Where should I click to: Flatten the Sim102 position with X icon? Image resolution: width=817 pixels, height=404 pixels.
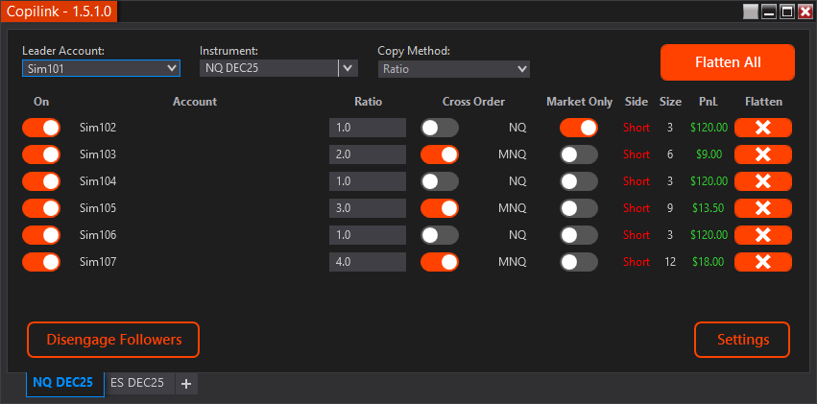[x=762, y=128]
